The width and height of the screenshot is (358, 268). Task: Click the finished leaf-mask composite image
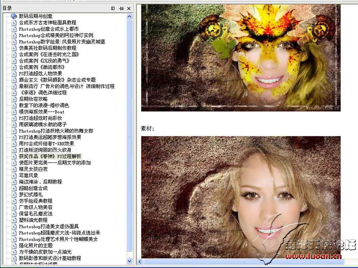point(241,58)
